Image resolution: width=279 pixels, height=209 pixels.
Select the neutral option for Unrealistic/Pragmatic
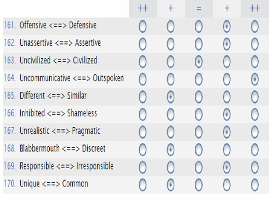(199, 132)
